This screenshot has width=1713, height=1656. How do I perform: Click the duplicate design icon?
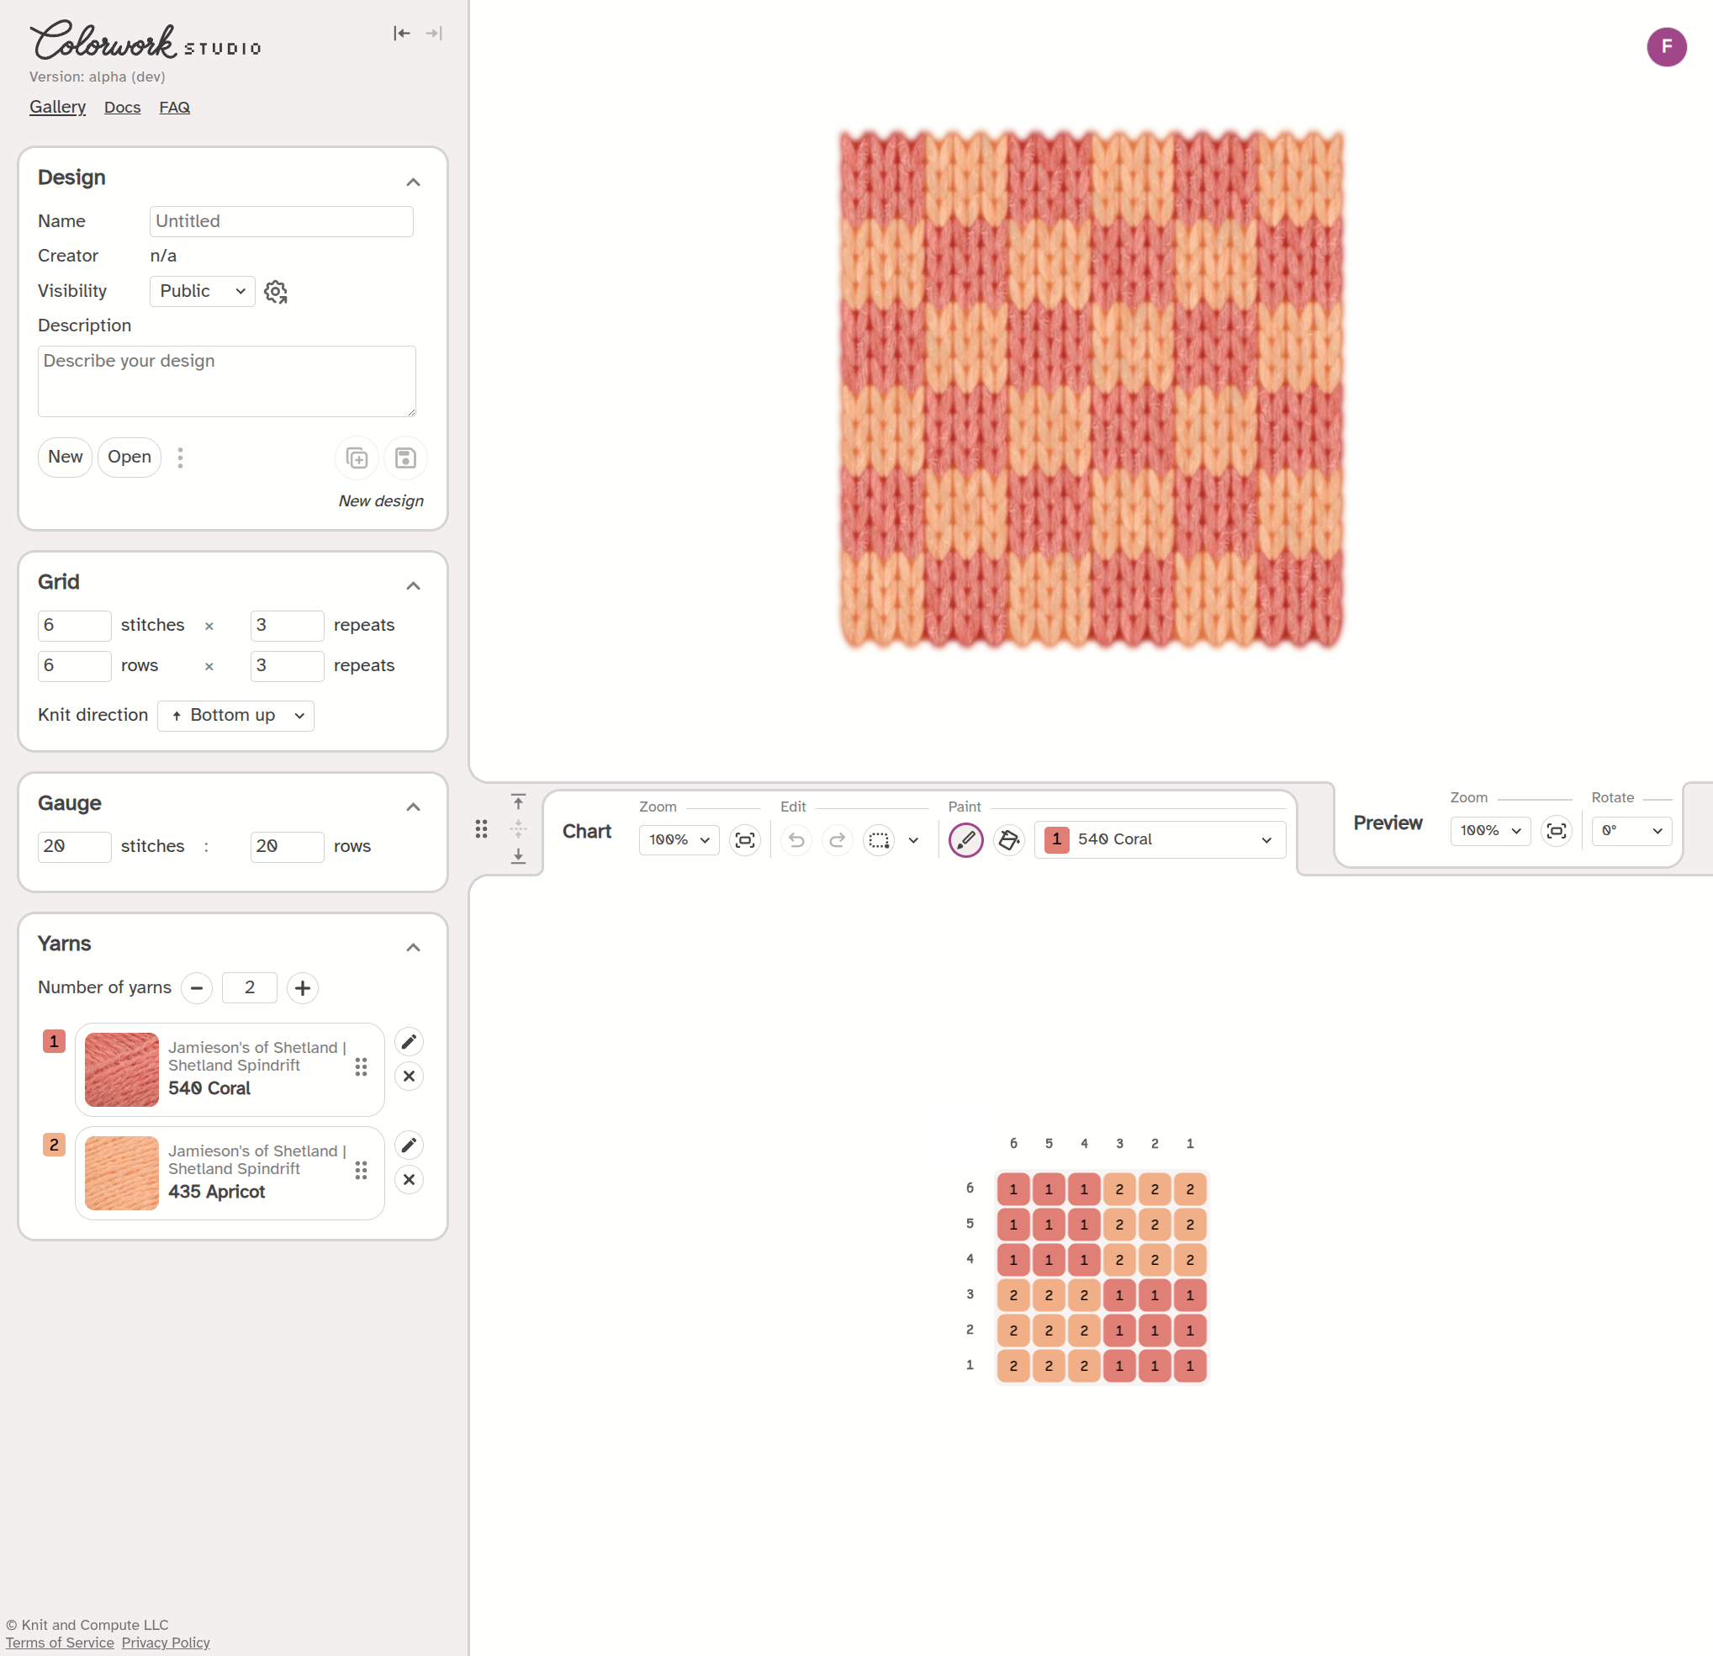357,458
